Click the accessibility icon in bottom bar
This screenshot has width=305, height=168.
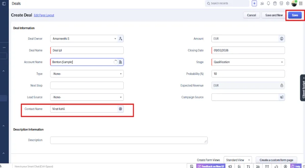[285, 166]
